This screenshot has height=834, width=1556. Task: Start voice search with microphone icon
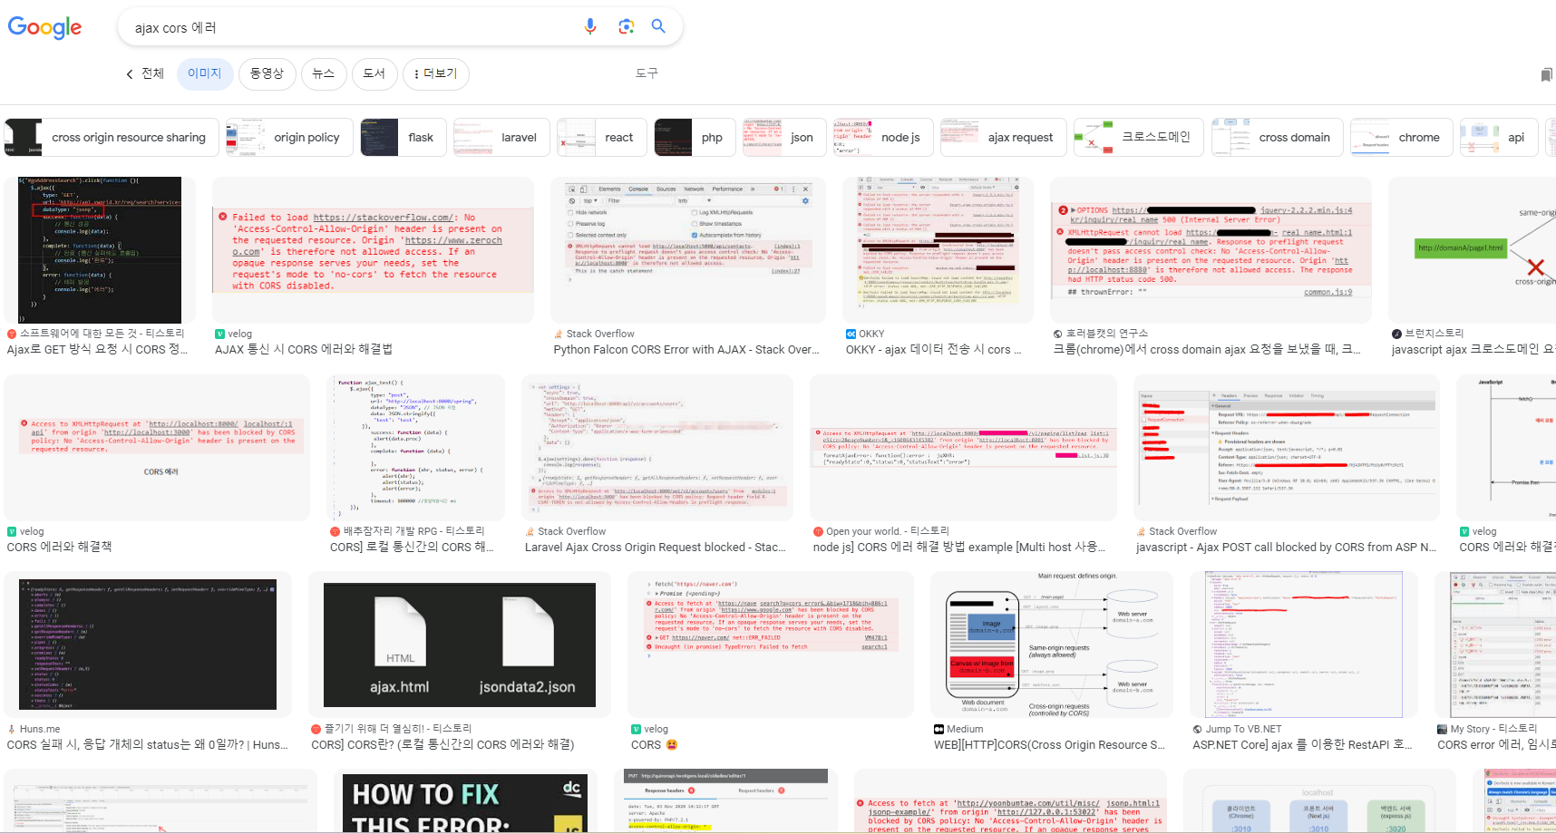(590, 26)
